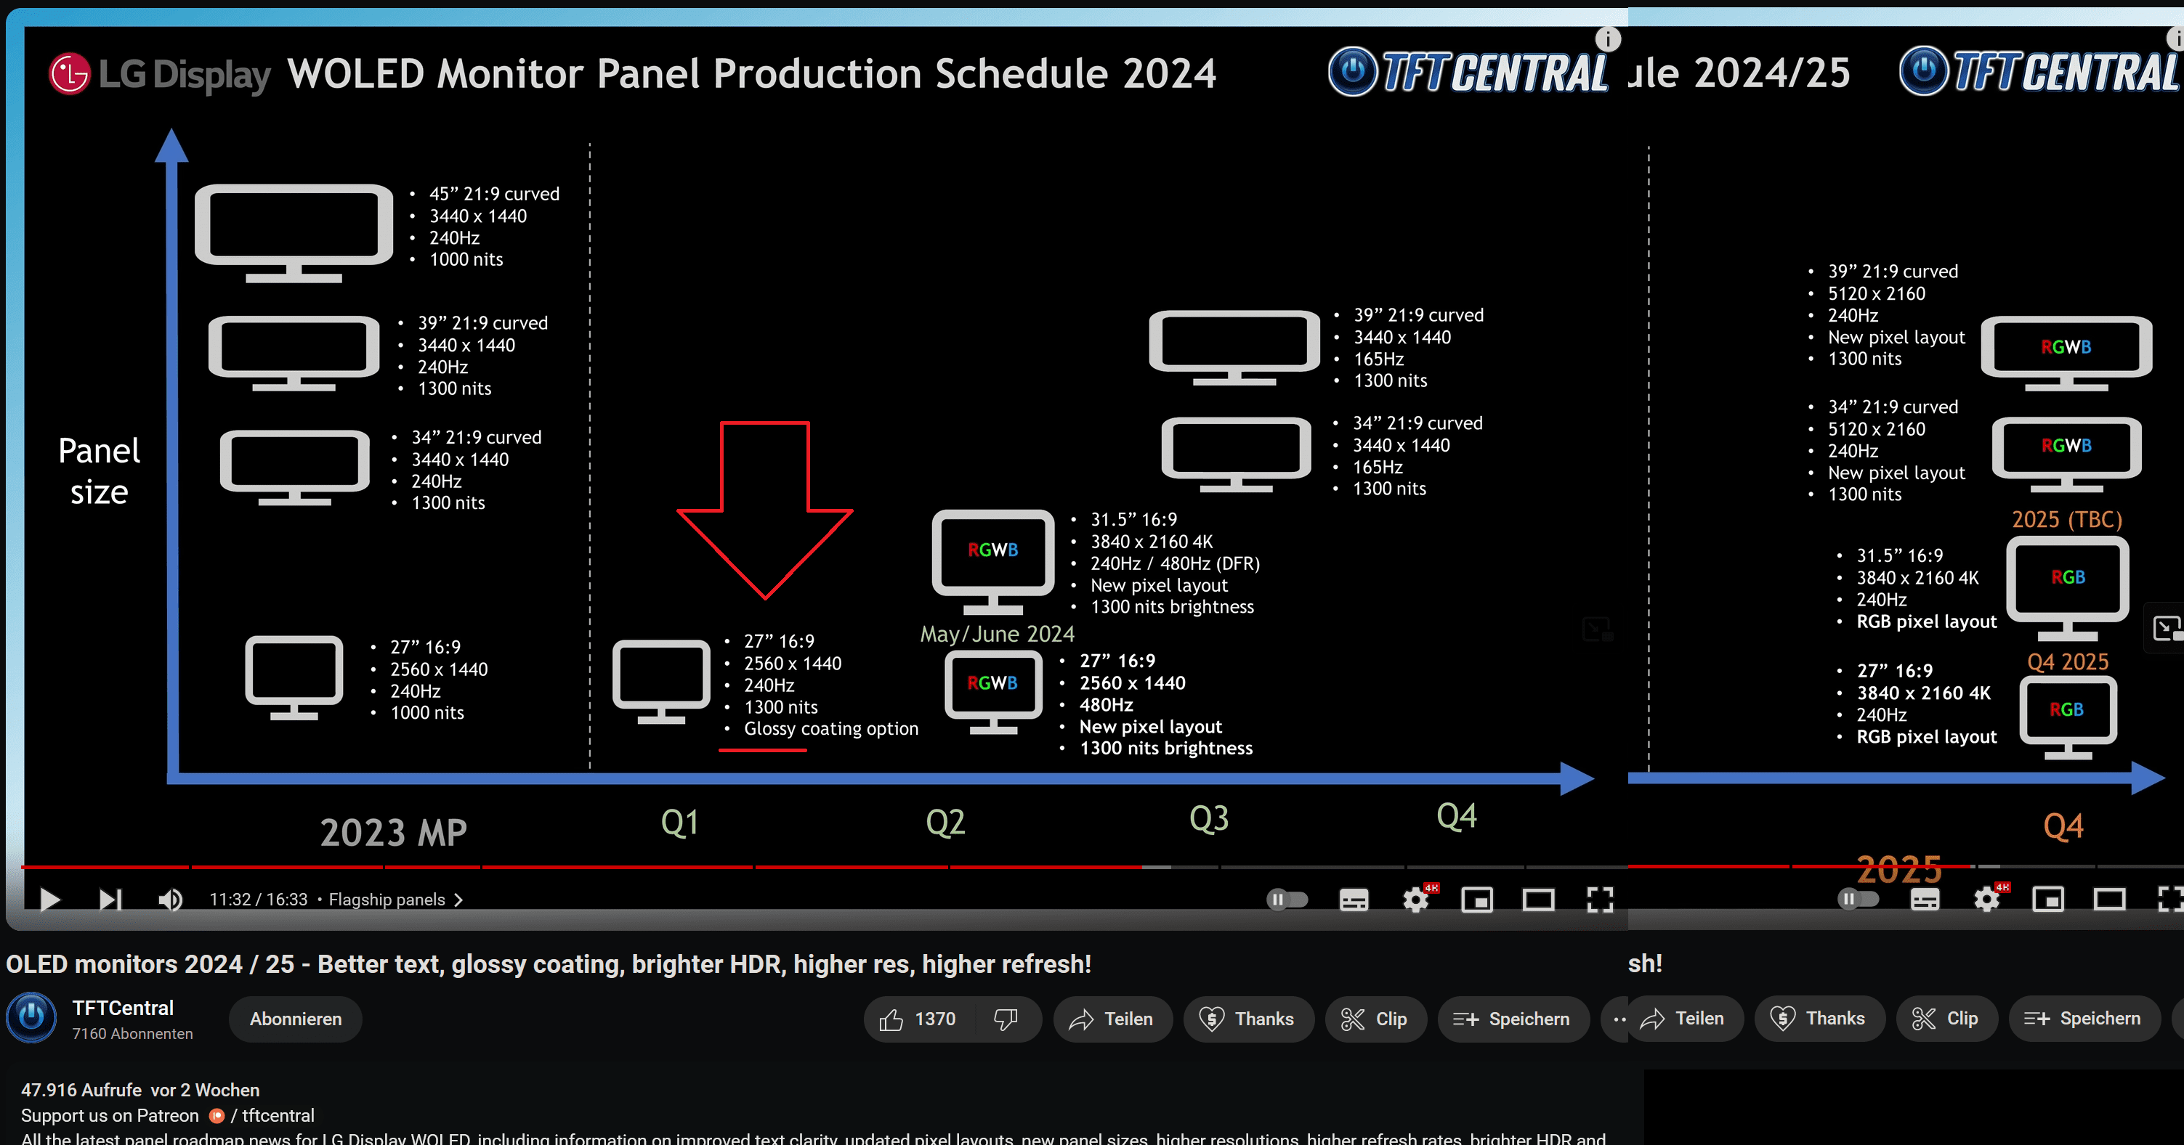Switch right player to miniplayer
Image resolution: width=2184 pixels, height=1145 pixels.
[2048, 899]
